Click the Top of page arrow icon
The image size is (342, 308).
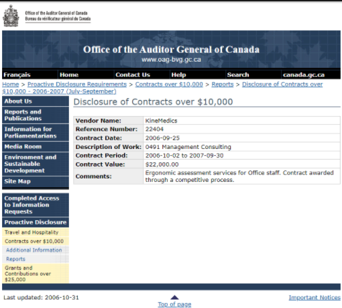point(174,297)
